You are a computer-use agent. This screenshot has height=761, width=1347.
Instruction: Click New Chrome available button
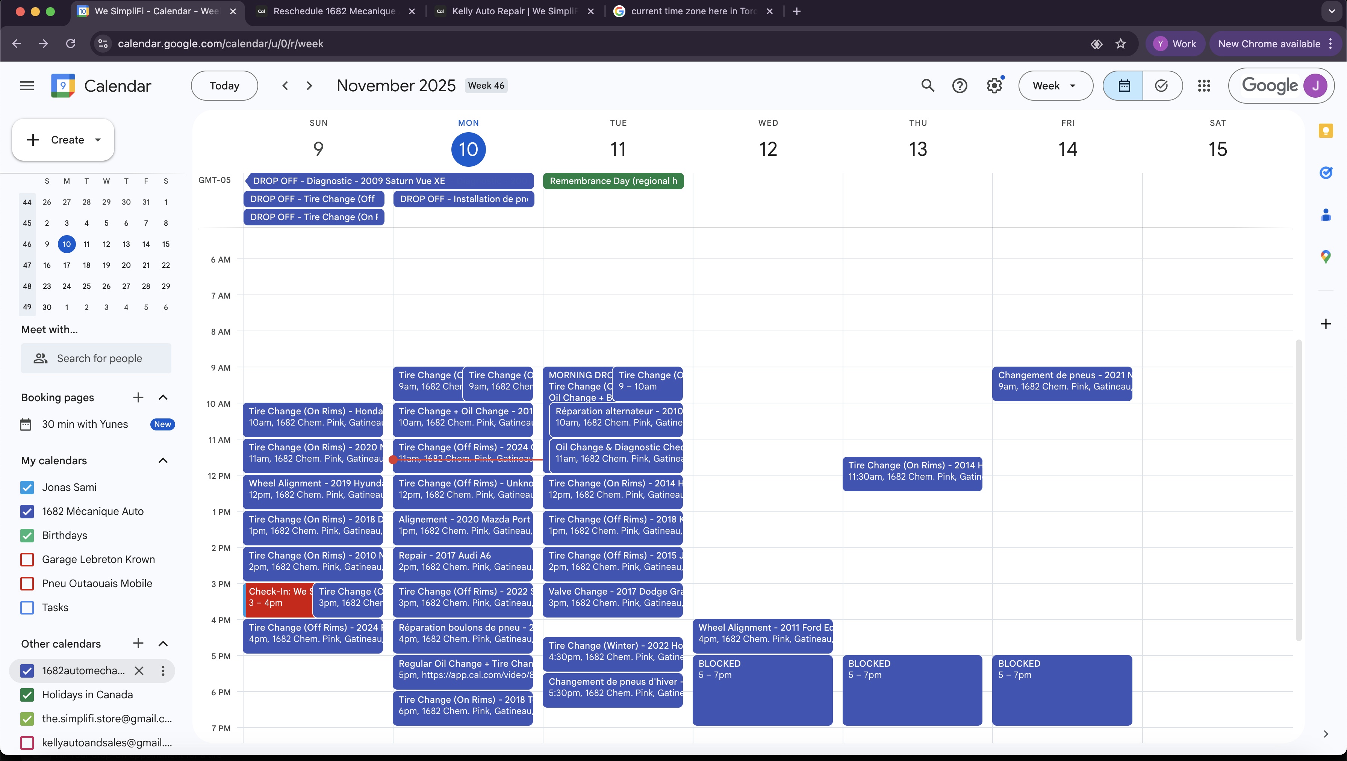[x=1269, y=44]
